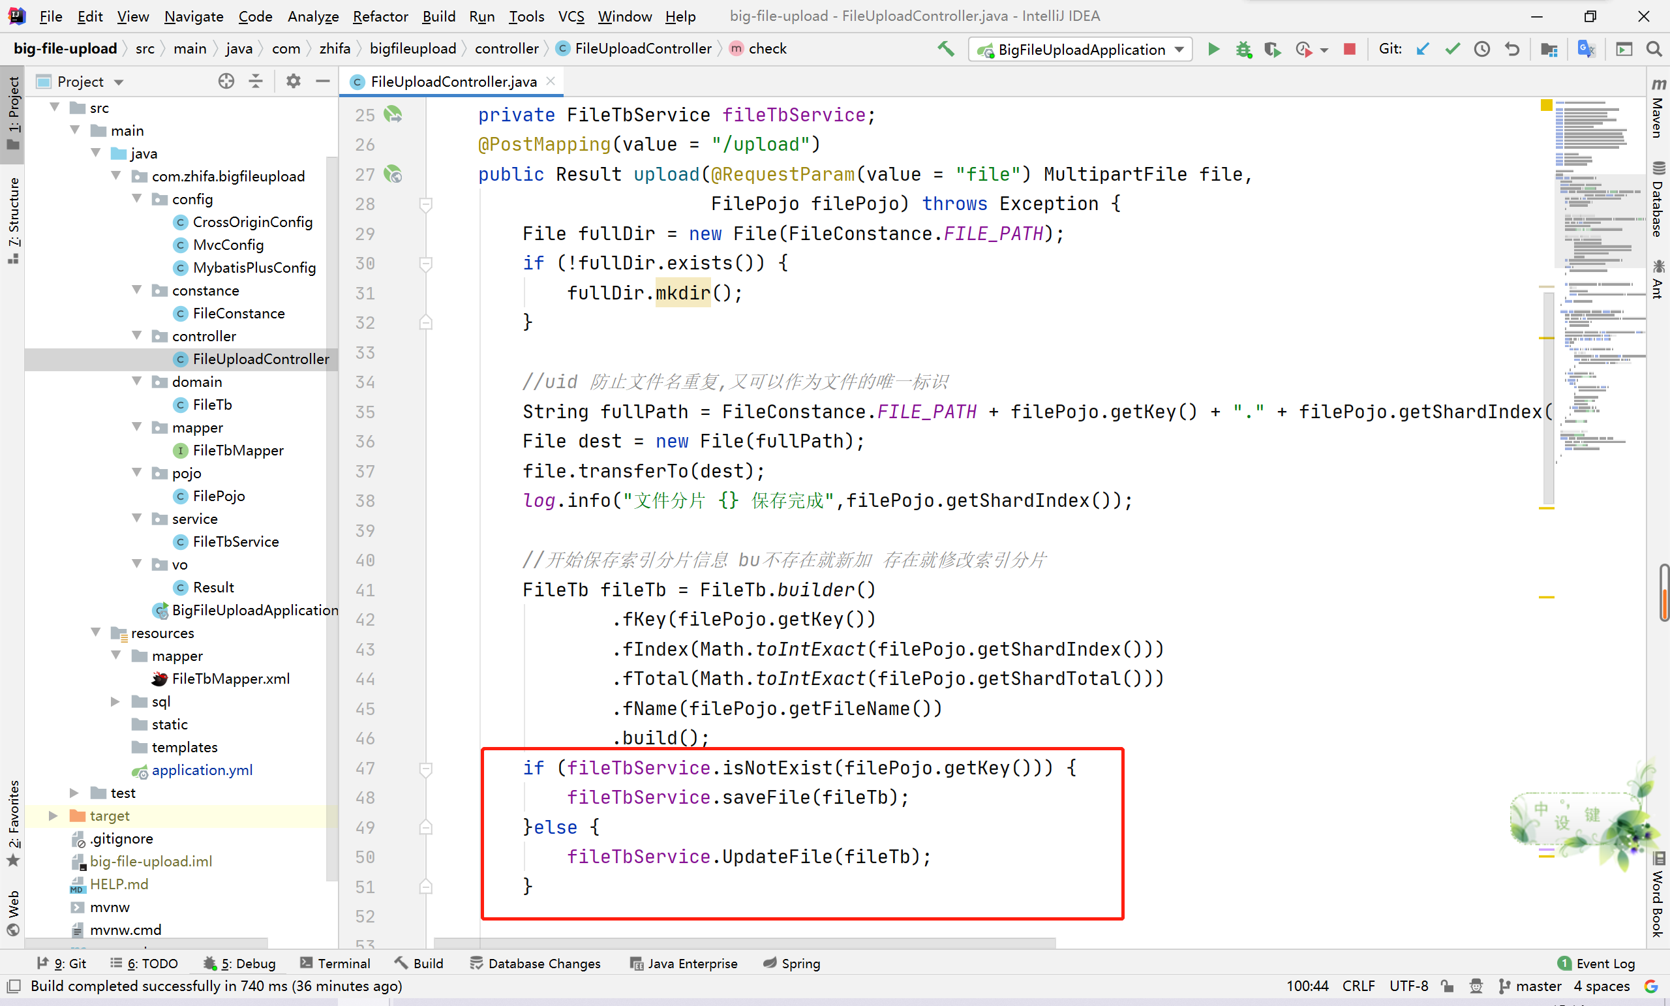1670x1006 pixels.
Task: Select the Refactor menu item
Action: pyautogui.click(x=379, y=16)
